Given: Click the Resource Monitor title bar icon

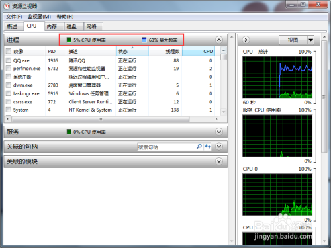Looking at the screenshot, I should click(7, 6).
